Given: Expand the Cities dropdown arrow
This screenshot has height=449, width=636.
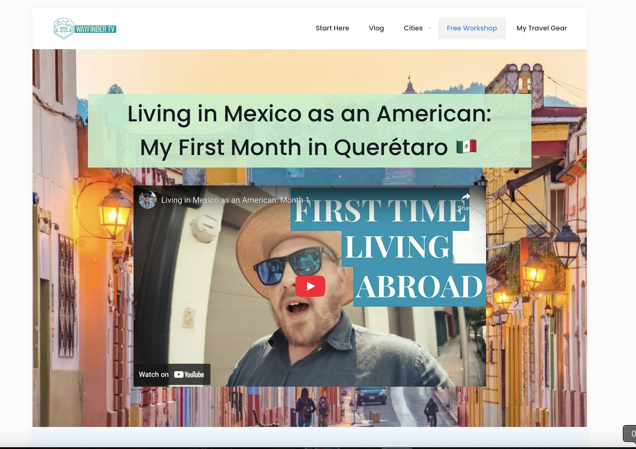Looking at the screenshot, I should (430, 28).
